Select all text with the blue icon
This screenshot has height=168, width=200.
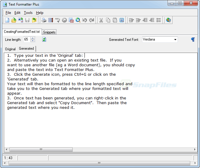(122, 20)
